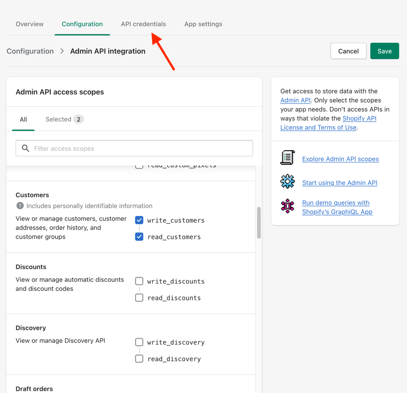This screenshot has width=407, height=393.
Task: Click the Admin API integration breadcrumb text
Action: point(108,51)
